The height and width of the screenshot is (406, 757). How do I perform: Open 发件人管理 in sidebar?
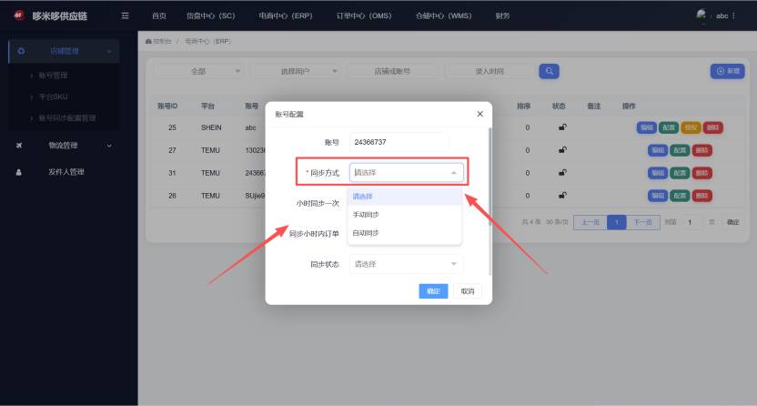click(x=66, y=172)
